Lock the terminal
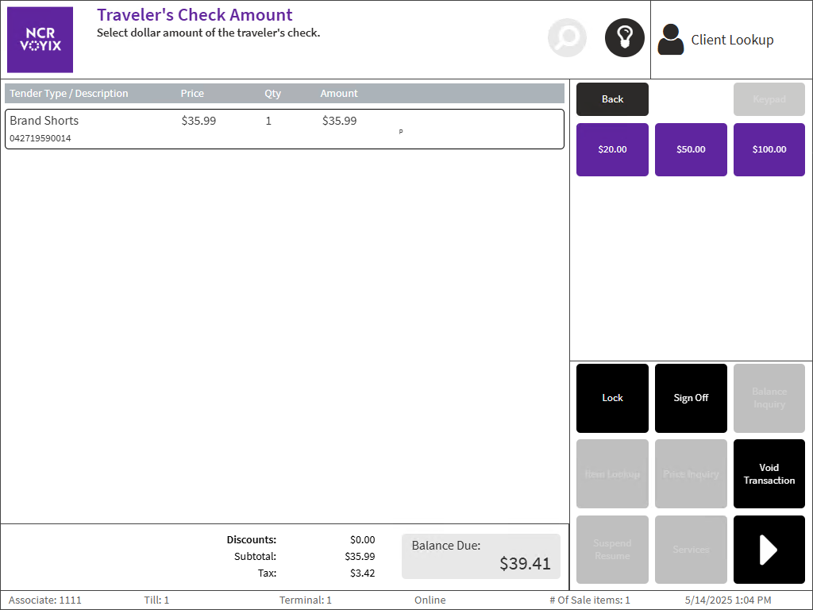Viewport: 813px width, 610px height. pos(612,398)
